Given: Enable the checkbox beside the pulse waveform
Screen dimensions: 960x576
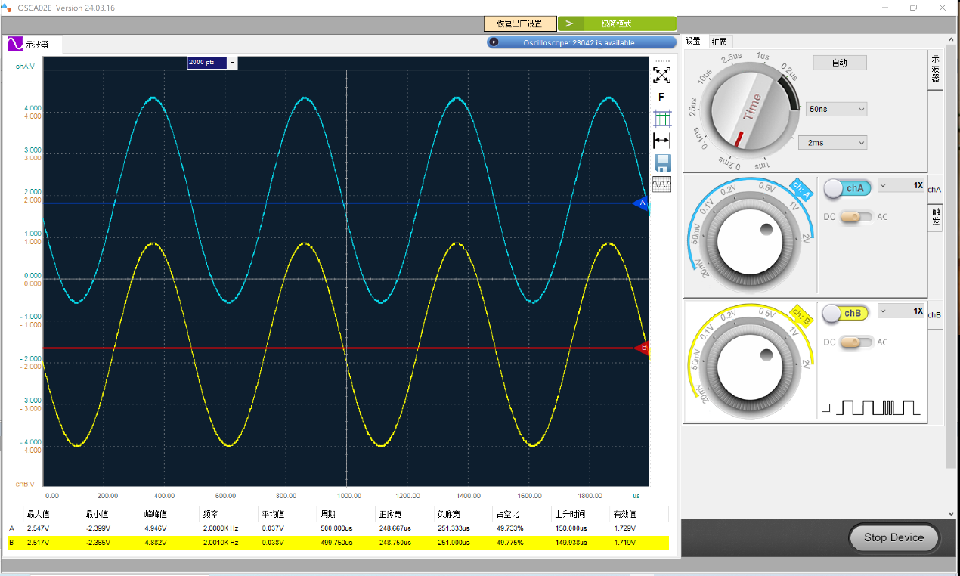Looking at the screenshot, I should coord(825,408).
